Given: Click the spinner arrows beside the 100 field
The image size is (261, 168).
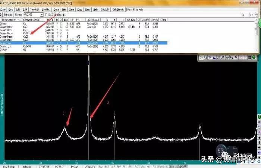Looking at the screenshot, I should click(257, 15).
